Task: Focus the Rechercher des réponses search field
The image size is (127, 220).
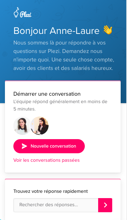Action: click(x=56, y=205)
